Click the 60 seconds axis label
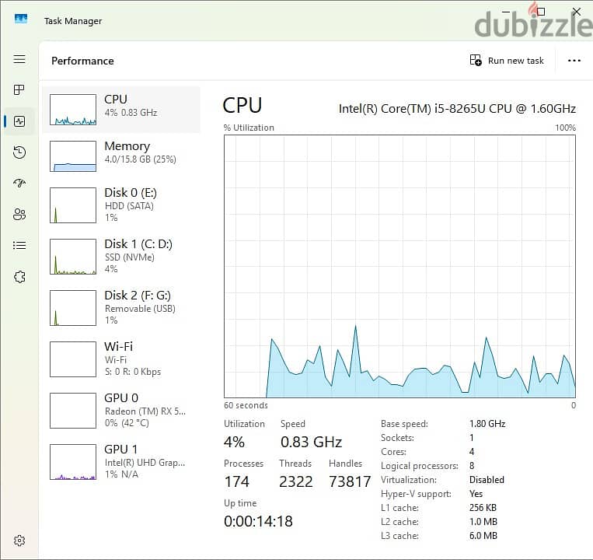Image resolution: width=593 pixels, height=560 pixels. (x=246, y=406)
